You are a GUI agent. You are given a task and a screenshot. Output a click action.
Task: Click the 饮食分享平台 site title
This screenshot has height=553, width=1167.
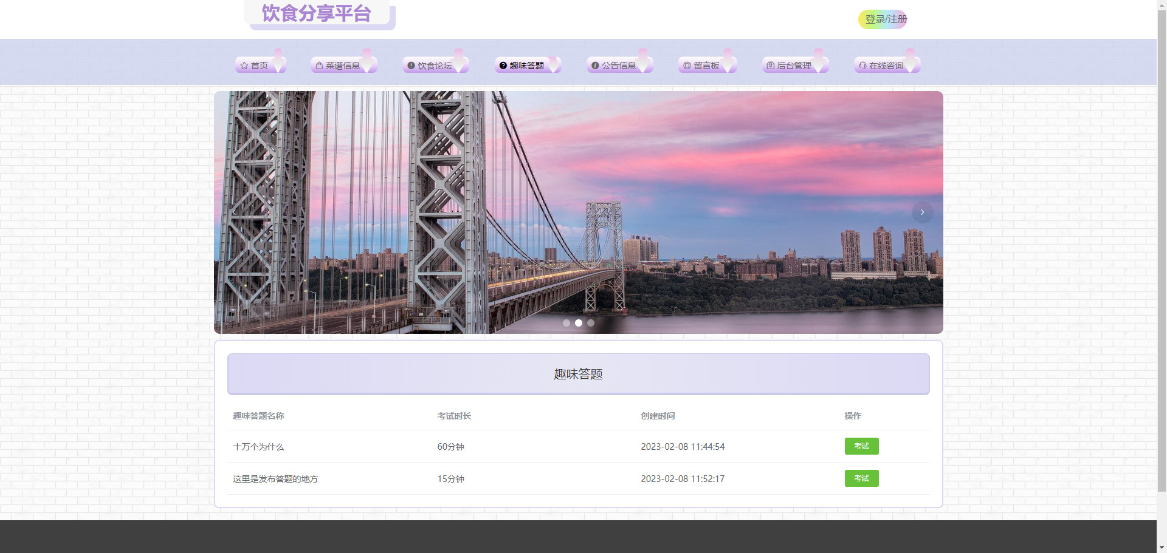317,13
